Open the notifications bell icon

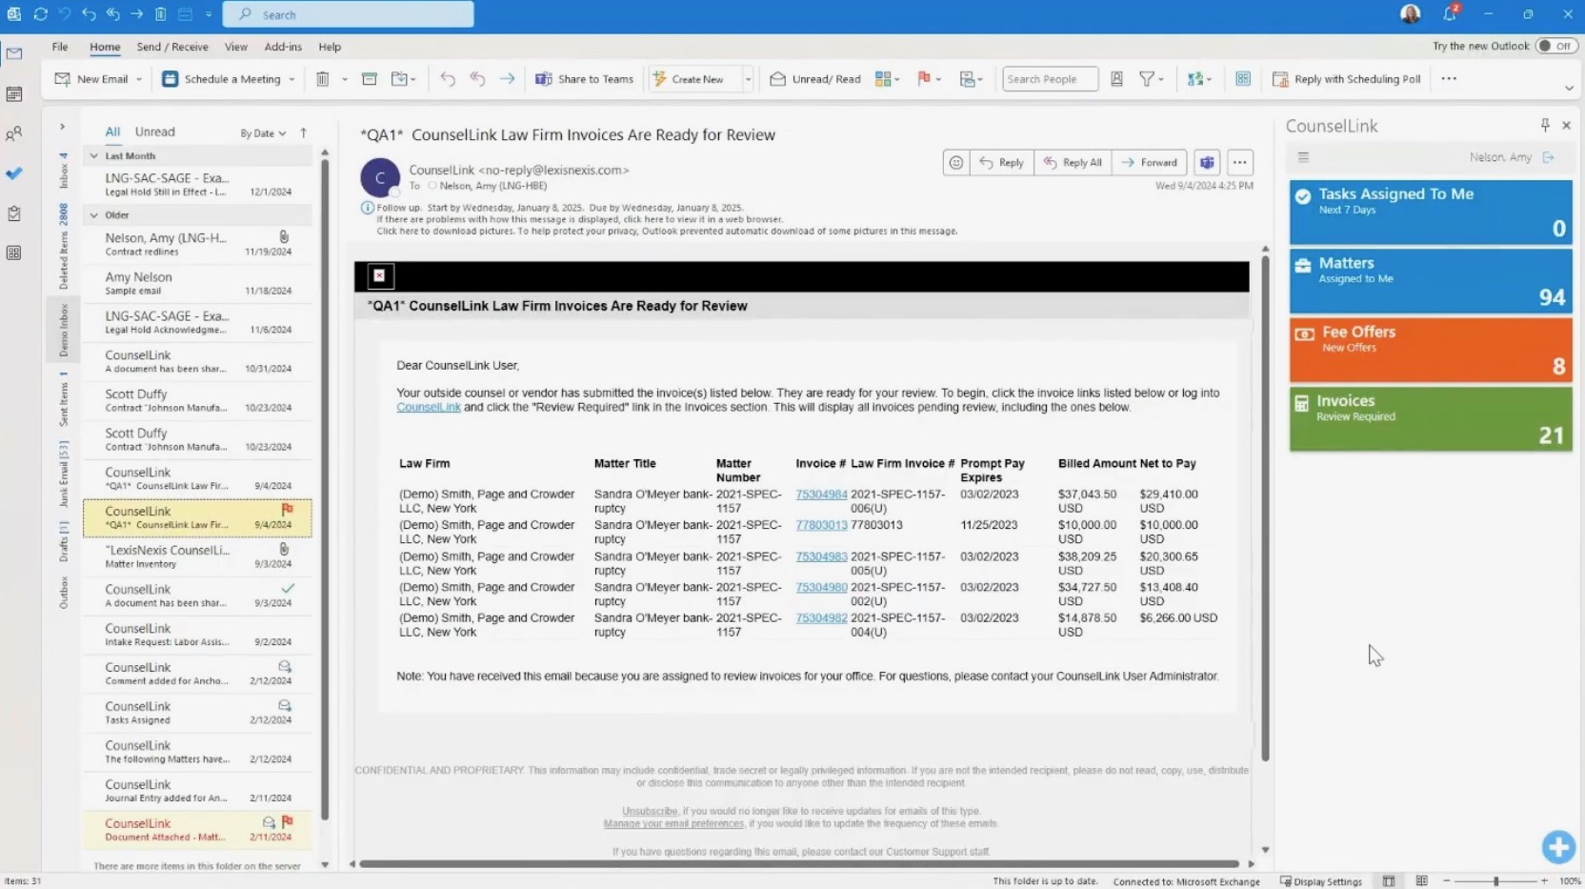[1450, 14]
